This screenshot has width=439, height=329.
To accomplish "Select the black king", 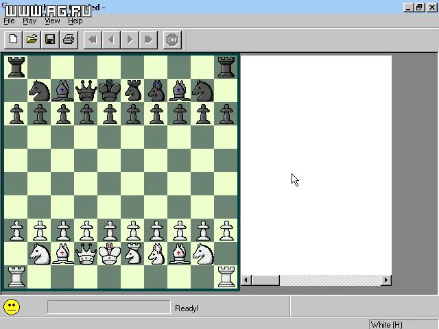I will pyautogui.click(x=110, y=90).
